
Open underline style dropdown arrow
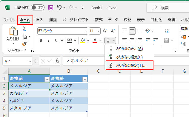pyautogui.click(x=62, y=40)
